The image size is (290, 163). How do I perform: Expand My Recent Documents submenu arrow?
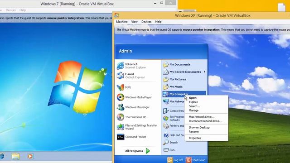tap(204, 72)
